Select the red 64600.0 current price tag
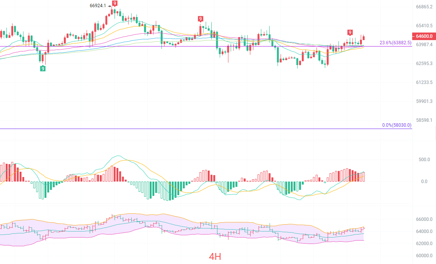This screenshot has width=436, height=264. point(424,36)
